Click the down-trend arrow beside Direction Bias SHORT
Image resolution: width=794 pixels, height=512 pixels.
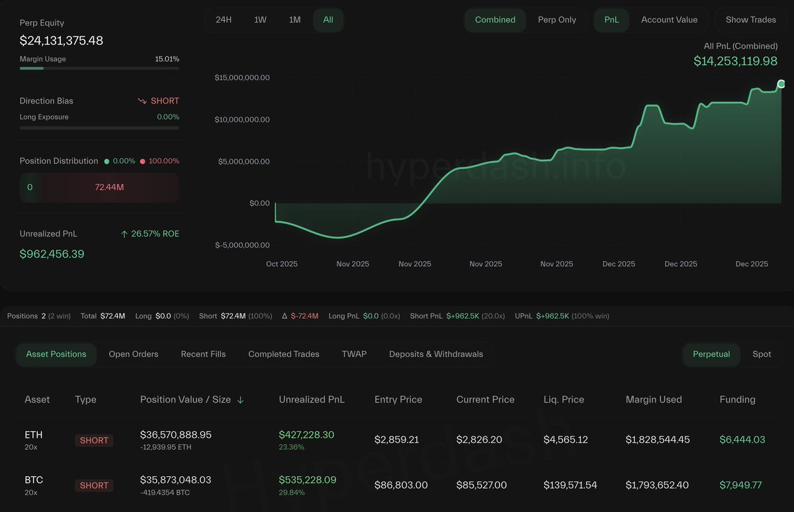(x=142, y=100)
